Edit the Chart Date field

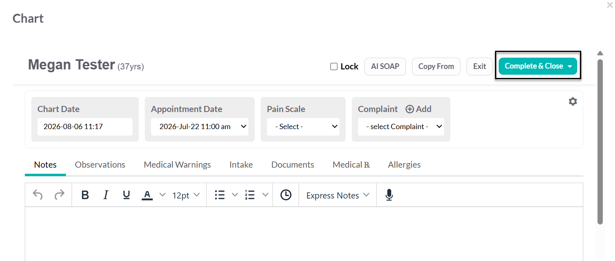(x=85, y=127)
